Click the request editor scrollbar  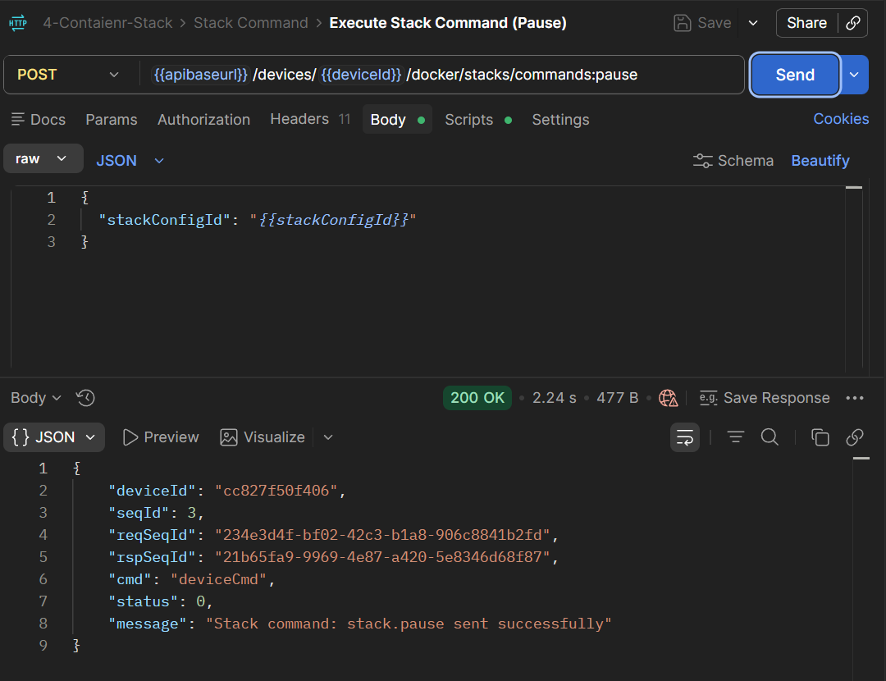pyautogui.click(x=854, y=277)
